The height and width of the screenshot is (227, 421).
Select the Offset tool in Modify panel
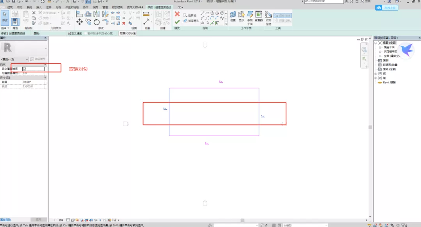(x=88, y=14)
